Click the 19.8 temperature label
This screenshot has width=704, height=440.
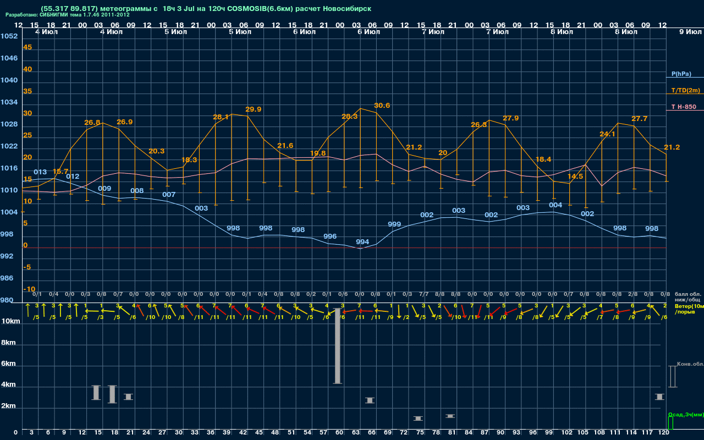pyautogui.click(x=318, y=153)
